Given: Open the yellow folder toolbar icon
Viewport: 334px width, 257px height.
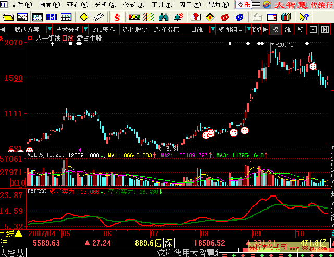Looking at the screenshot, I should 8,17.
